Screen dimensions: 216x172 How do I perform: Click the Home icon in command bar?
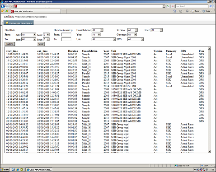[174, 11]
